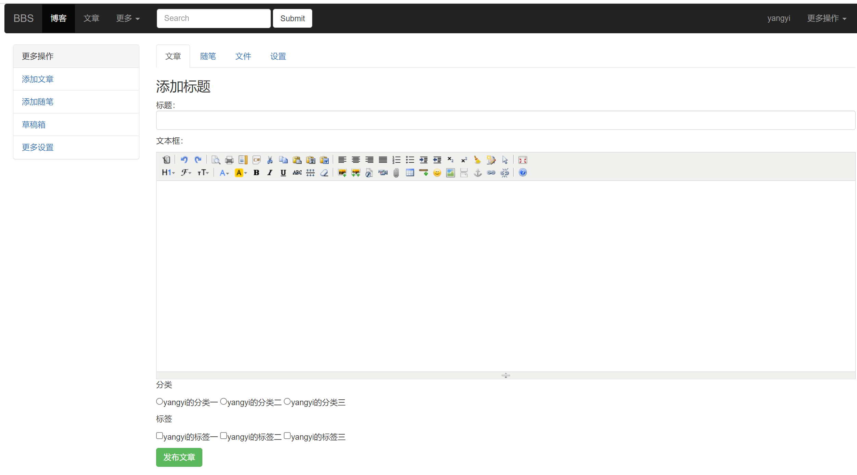Open the 更多操作 dropdown in top right
This screenshot has width=857, height=475.
coord(827,18)
